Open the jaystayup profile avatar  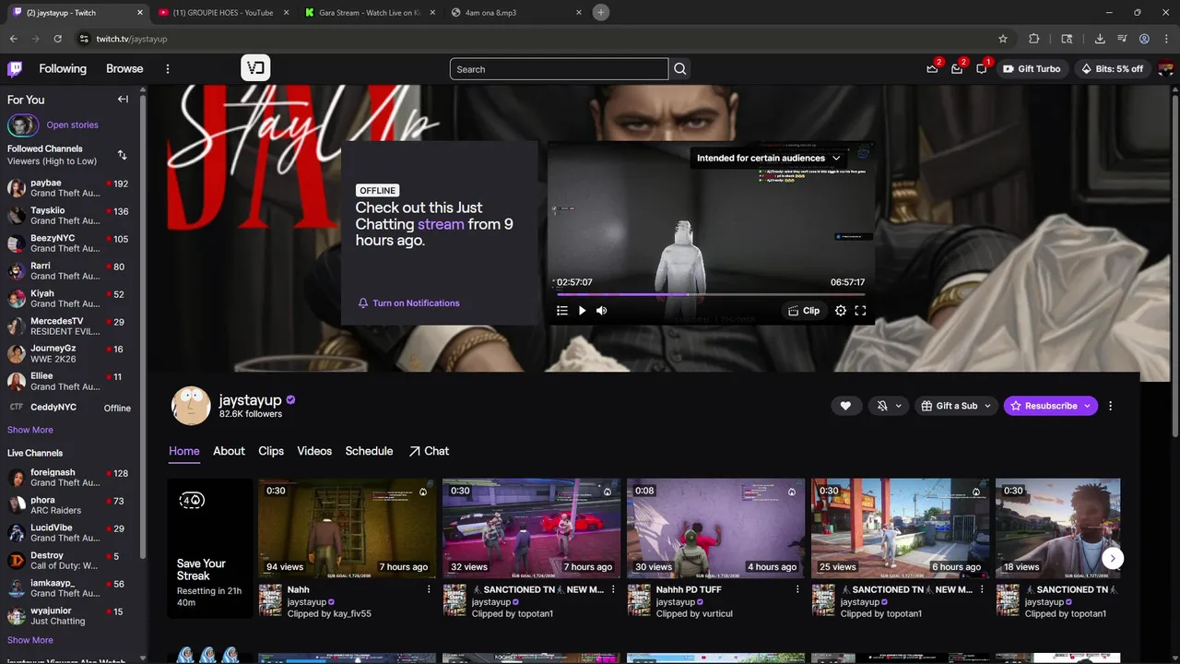pos(191,406)
